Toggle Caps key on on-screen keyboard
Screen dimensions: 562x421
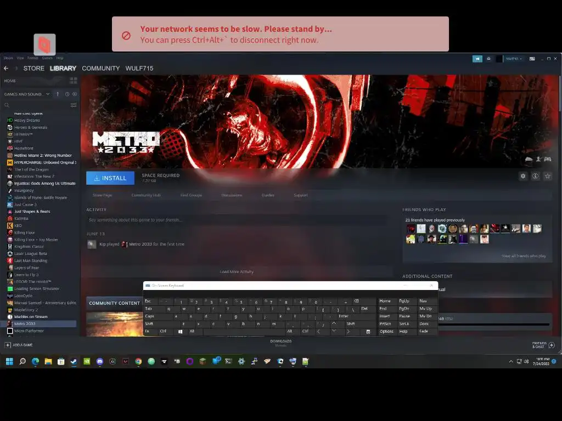point(154,316)
